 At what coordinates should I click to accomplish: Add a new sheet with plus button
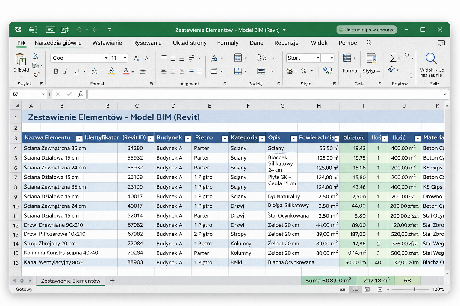[x=112, y=280]
